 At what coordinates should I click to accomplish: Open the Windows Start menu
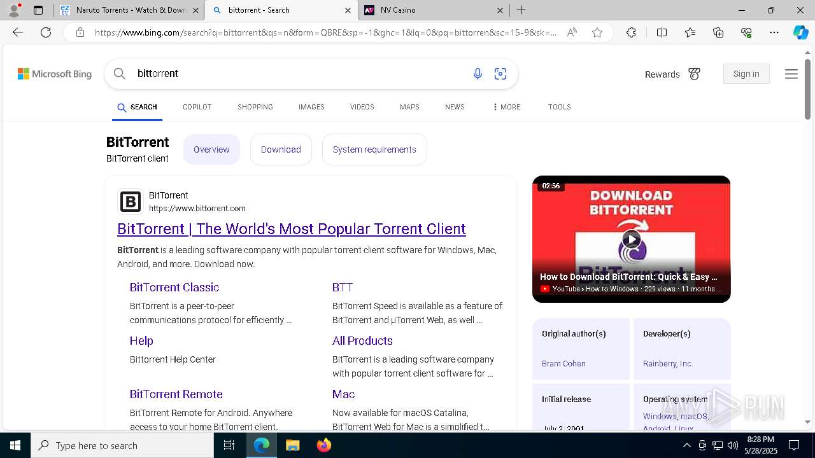pyautogui.click(x=15, y=445)
